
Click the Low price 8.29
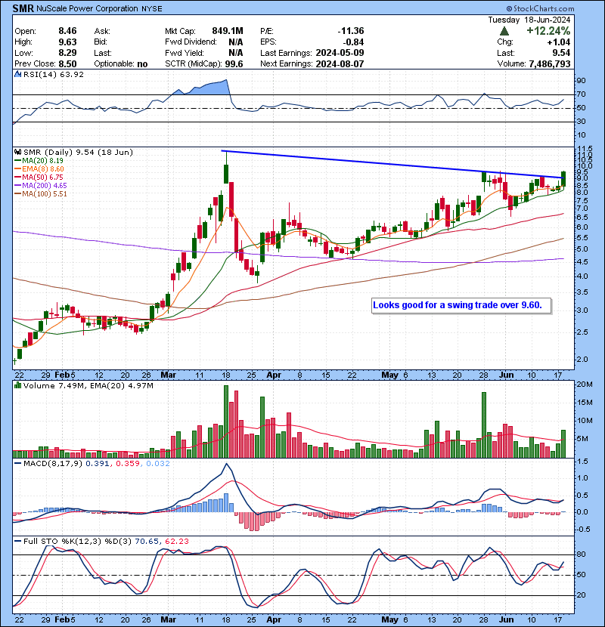pos(67,53)
